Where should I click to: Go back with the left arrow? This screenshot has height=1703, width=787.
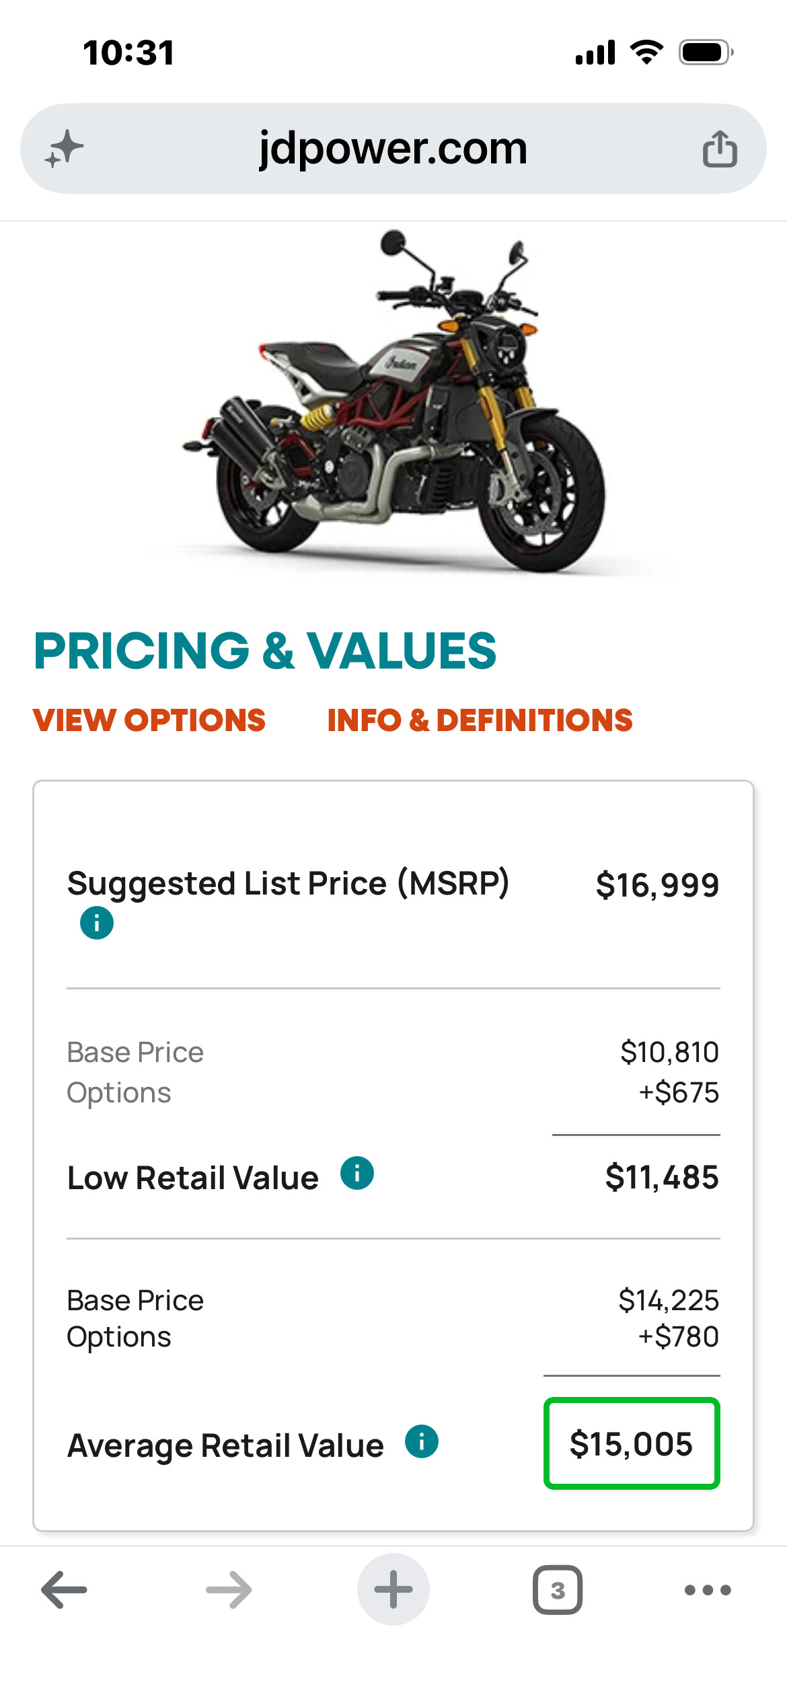click(65, 1590)
